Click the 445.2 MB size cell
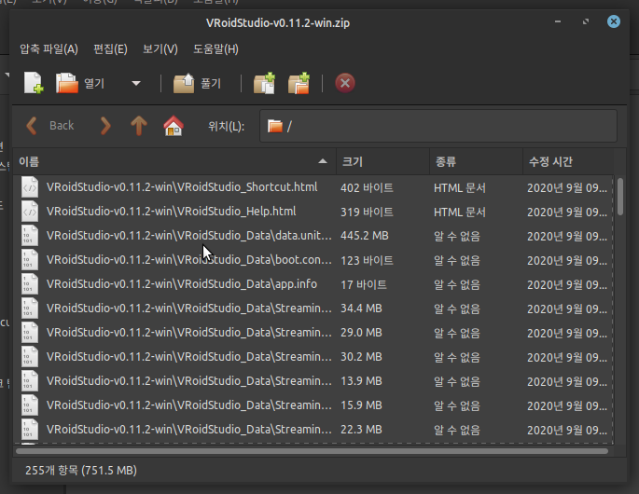 [x=365, y=236]
